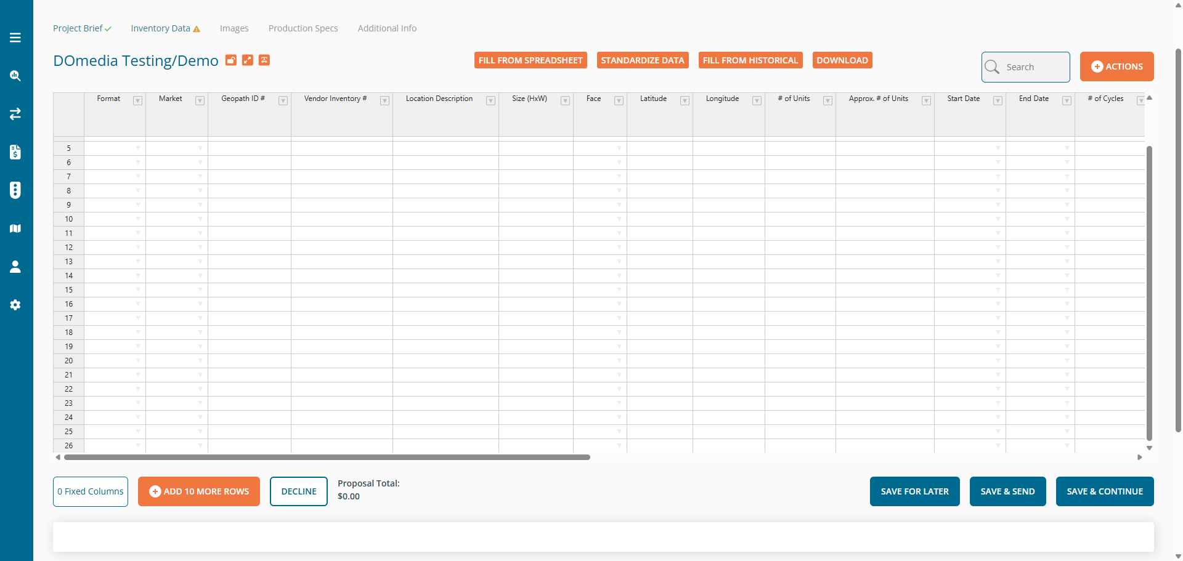
Task: Click the map icon in sidebar
Action: (x=15, y=228)
